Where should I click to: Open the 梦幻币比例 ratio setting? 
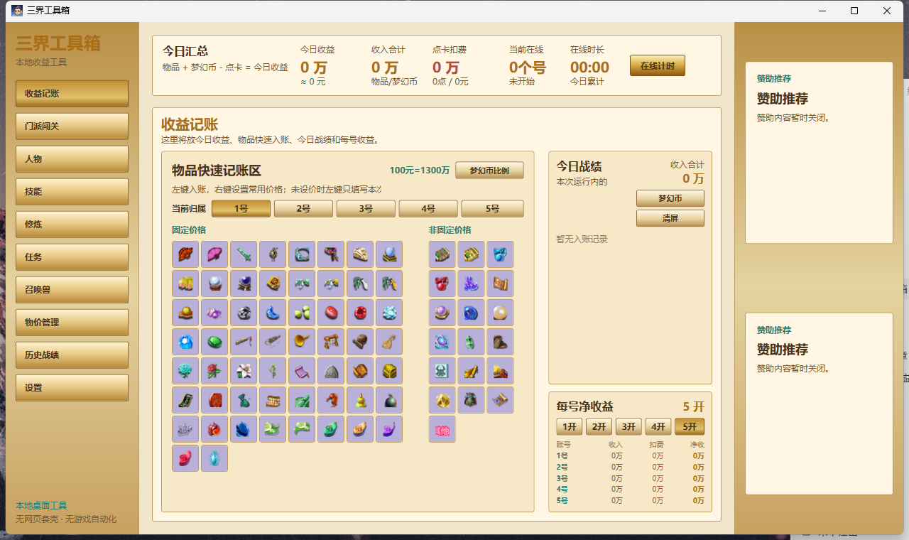(489, 171)
